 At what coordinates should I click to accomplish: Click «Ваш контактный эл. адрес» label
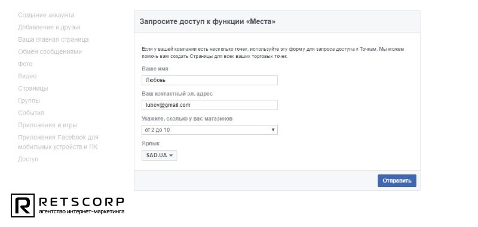177,94
